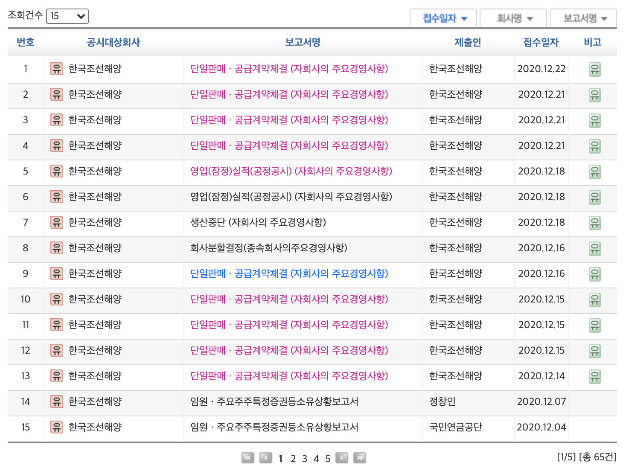
Task: Click the pink 유 market badge on row 1
Action: pyautogui.click(x=56, y=69)
